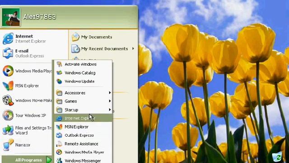The height and width of the screenshot is (163, 289).
Task: Click the Startup folder icon
Action: click(59, 110)
